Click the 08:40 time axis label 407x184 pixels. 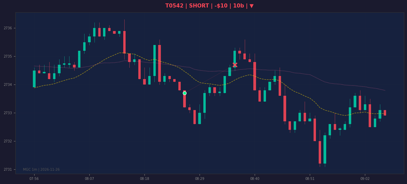(255, 179)
